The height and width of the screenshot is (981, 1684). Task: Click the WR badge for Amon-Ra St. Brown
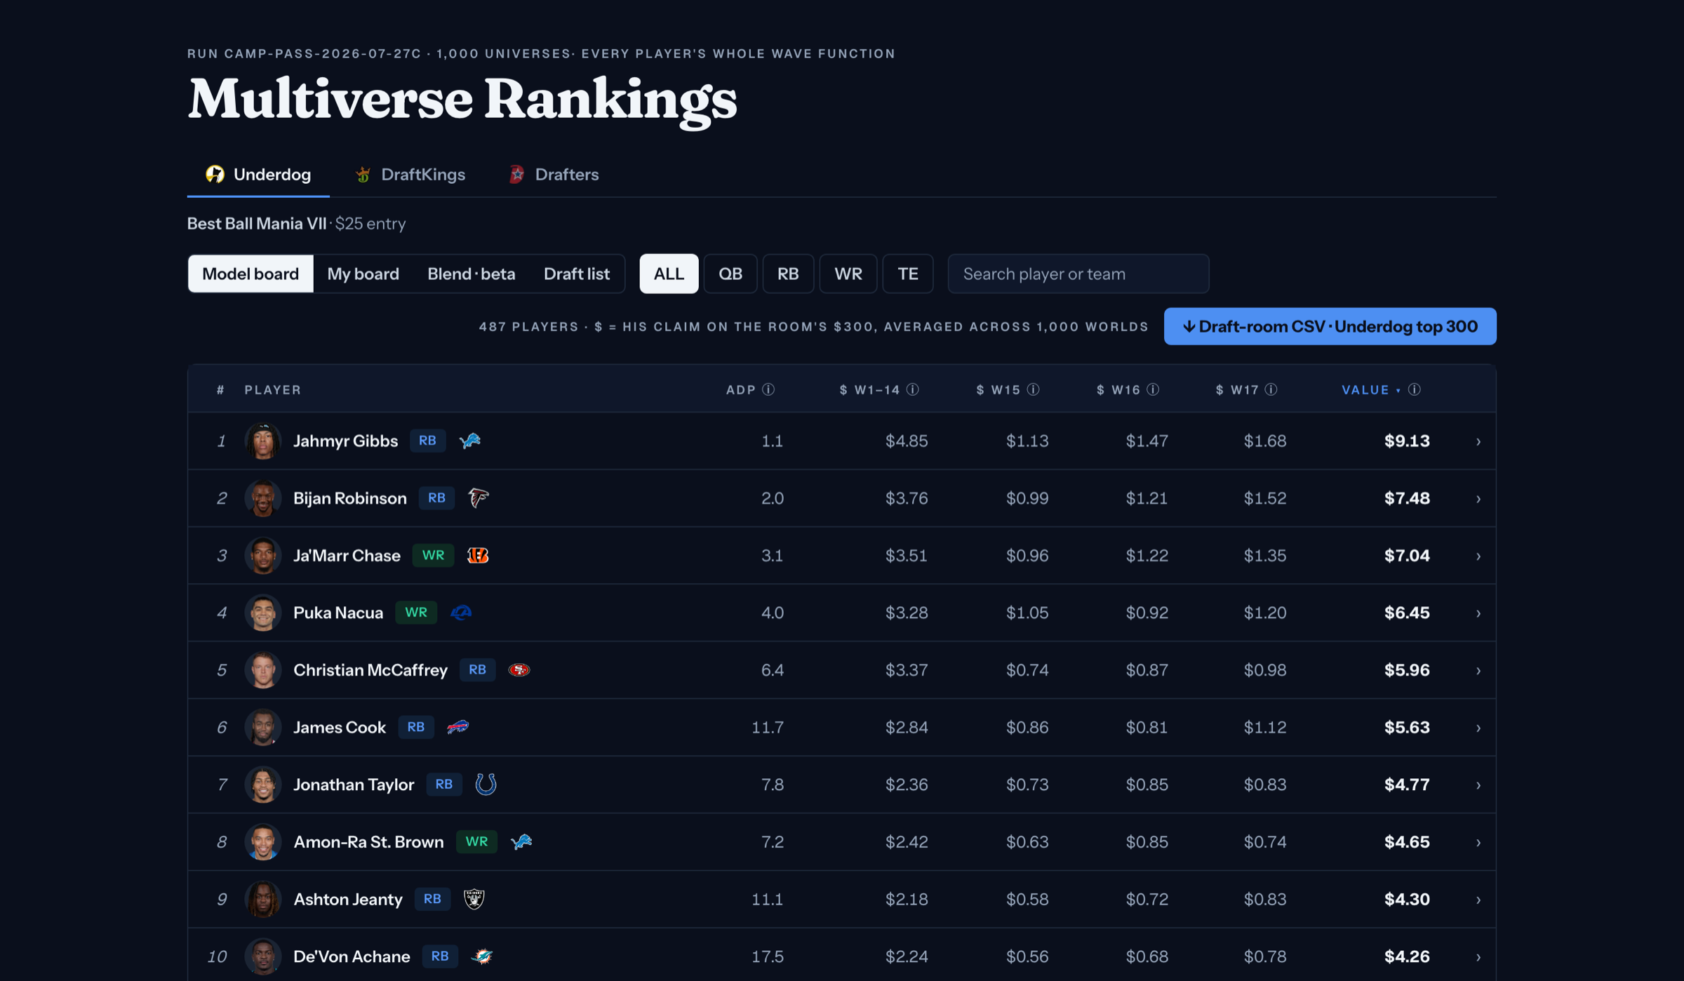click(476, 842)
